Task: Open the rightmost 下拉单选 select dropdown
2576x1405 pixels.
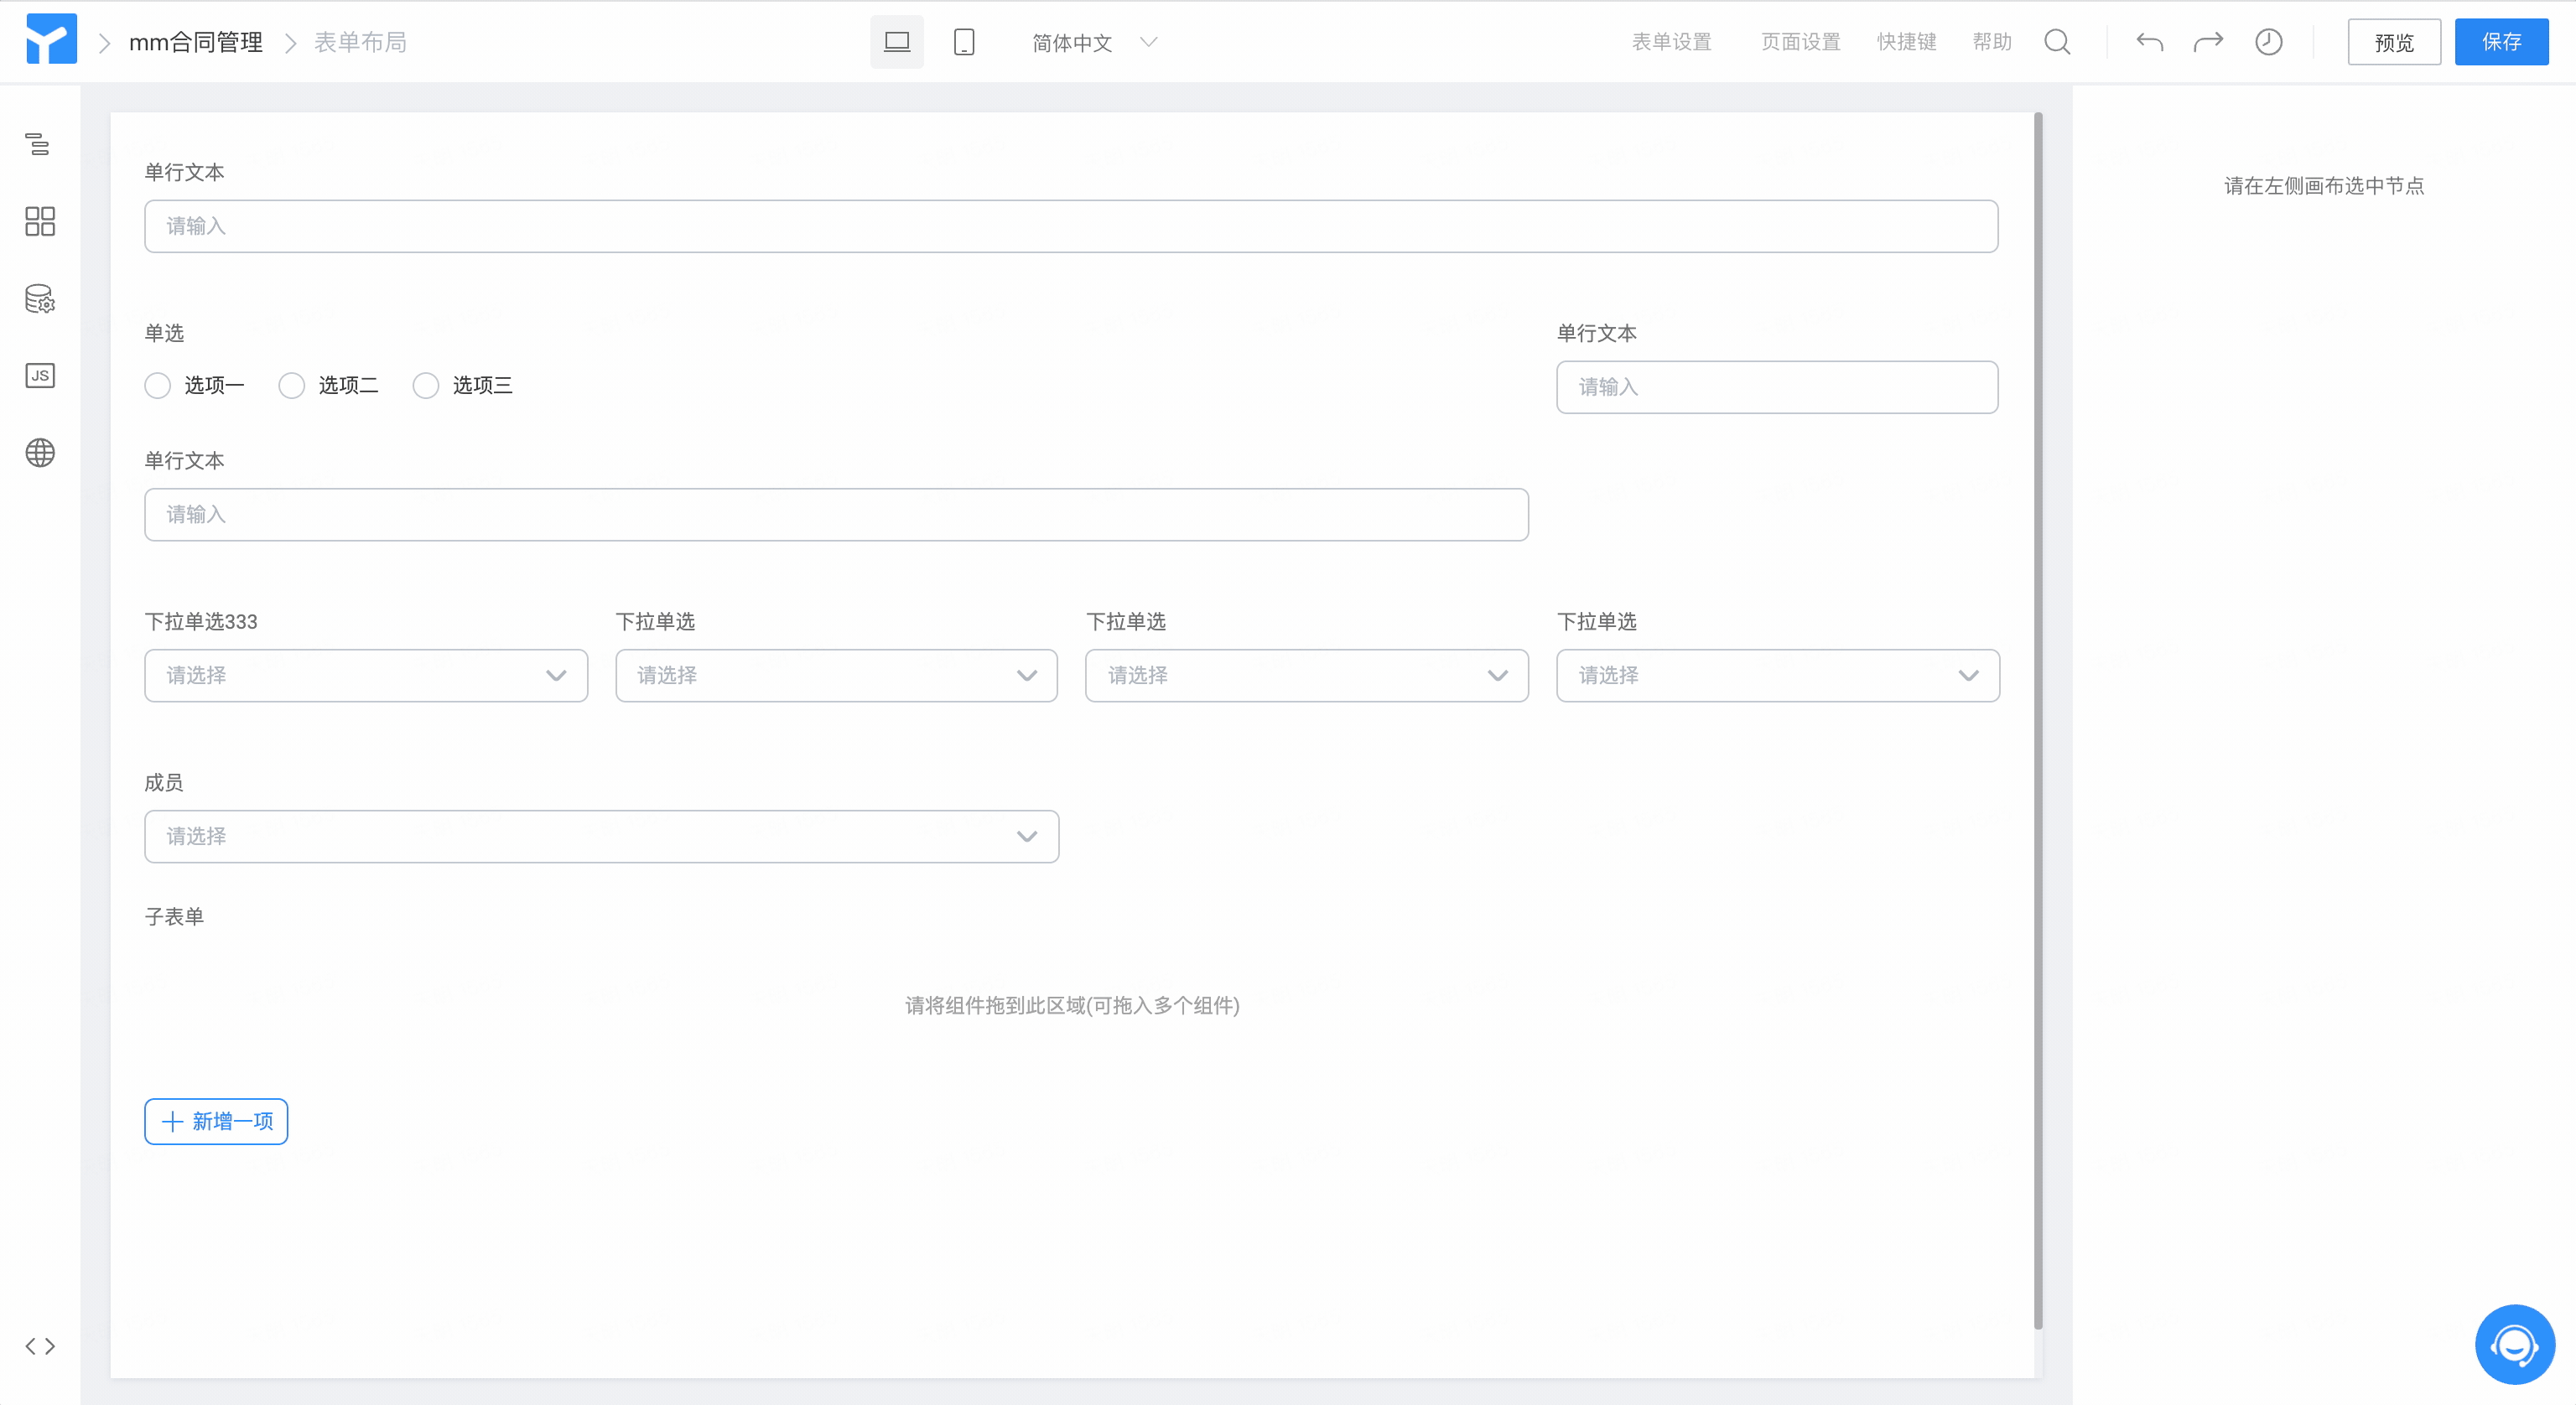Action: pos(1778,676)
